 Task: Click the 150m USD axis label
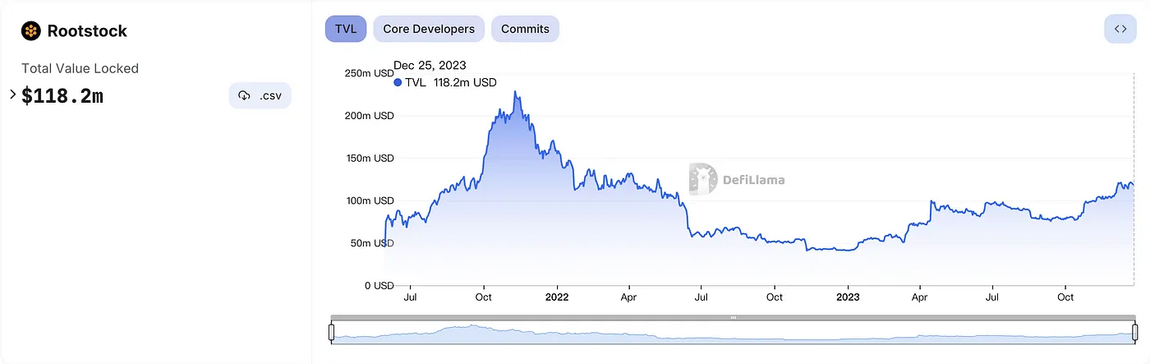369,159
